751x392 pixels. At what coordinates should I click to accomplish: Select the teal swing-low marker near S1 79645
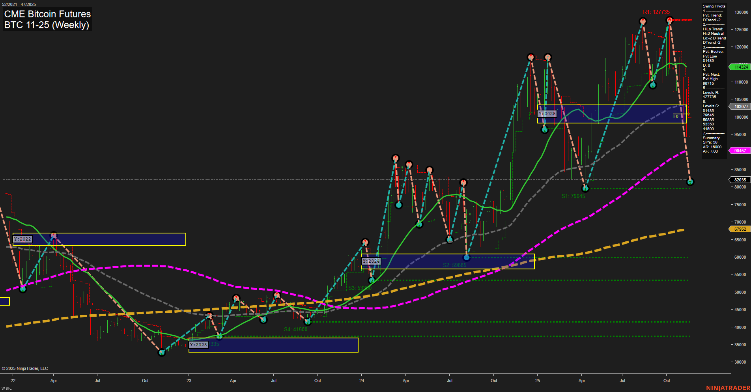(585, 189)
